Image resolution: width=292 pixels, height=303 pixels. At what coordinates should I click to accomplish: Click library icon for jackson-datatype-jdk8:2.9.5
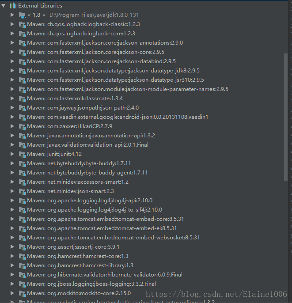22,71
